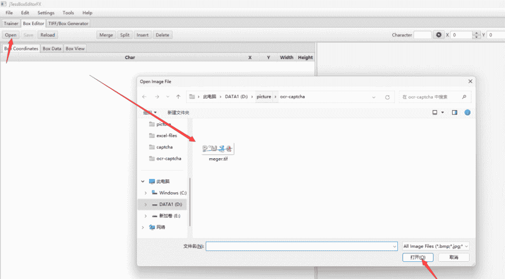Open the Settings menu
This screenshot has width=505, height=279.
(x=46, y=13)
